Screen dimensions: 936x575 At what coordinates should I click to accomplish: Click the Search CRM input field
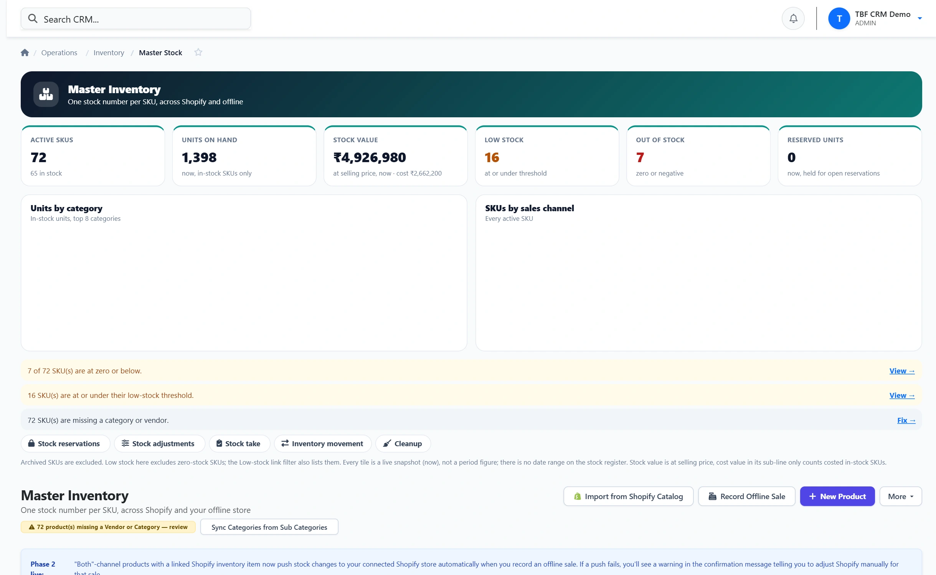pos(136,18)
